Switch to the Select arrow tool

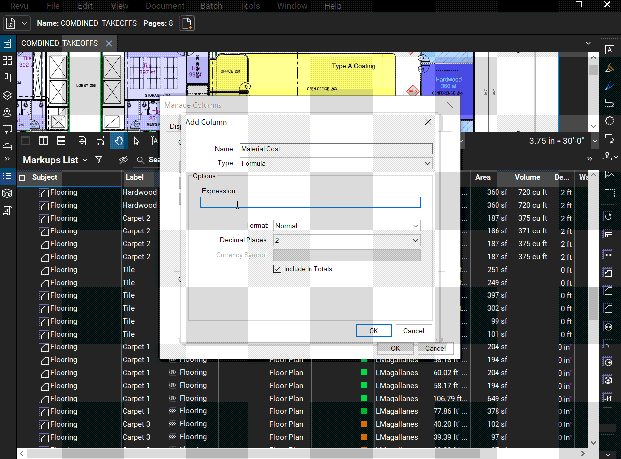(137, 141)
